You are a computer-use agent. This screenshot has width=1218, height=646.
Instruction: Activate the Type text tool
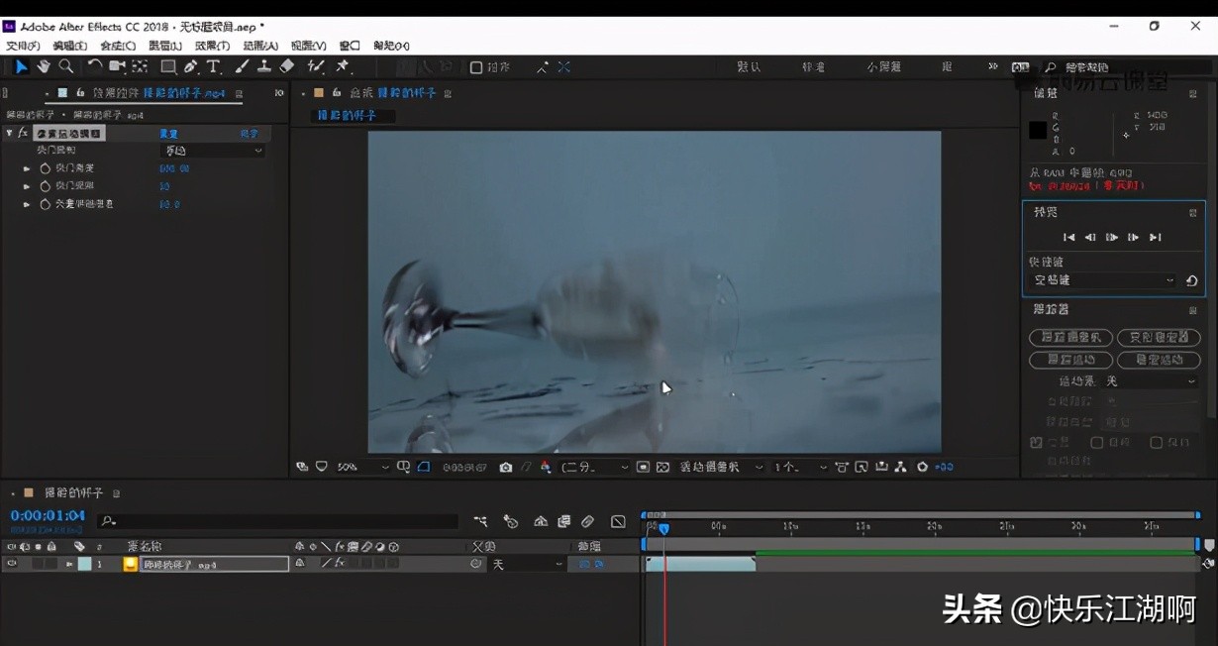213,66
